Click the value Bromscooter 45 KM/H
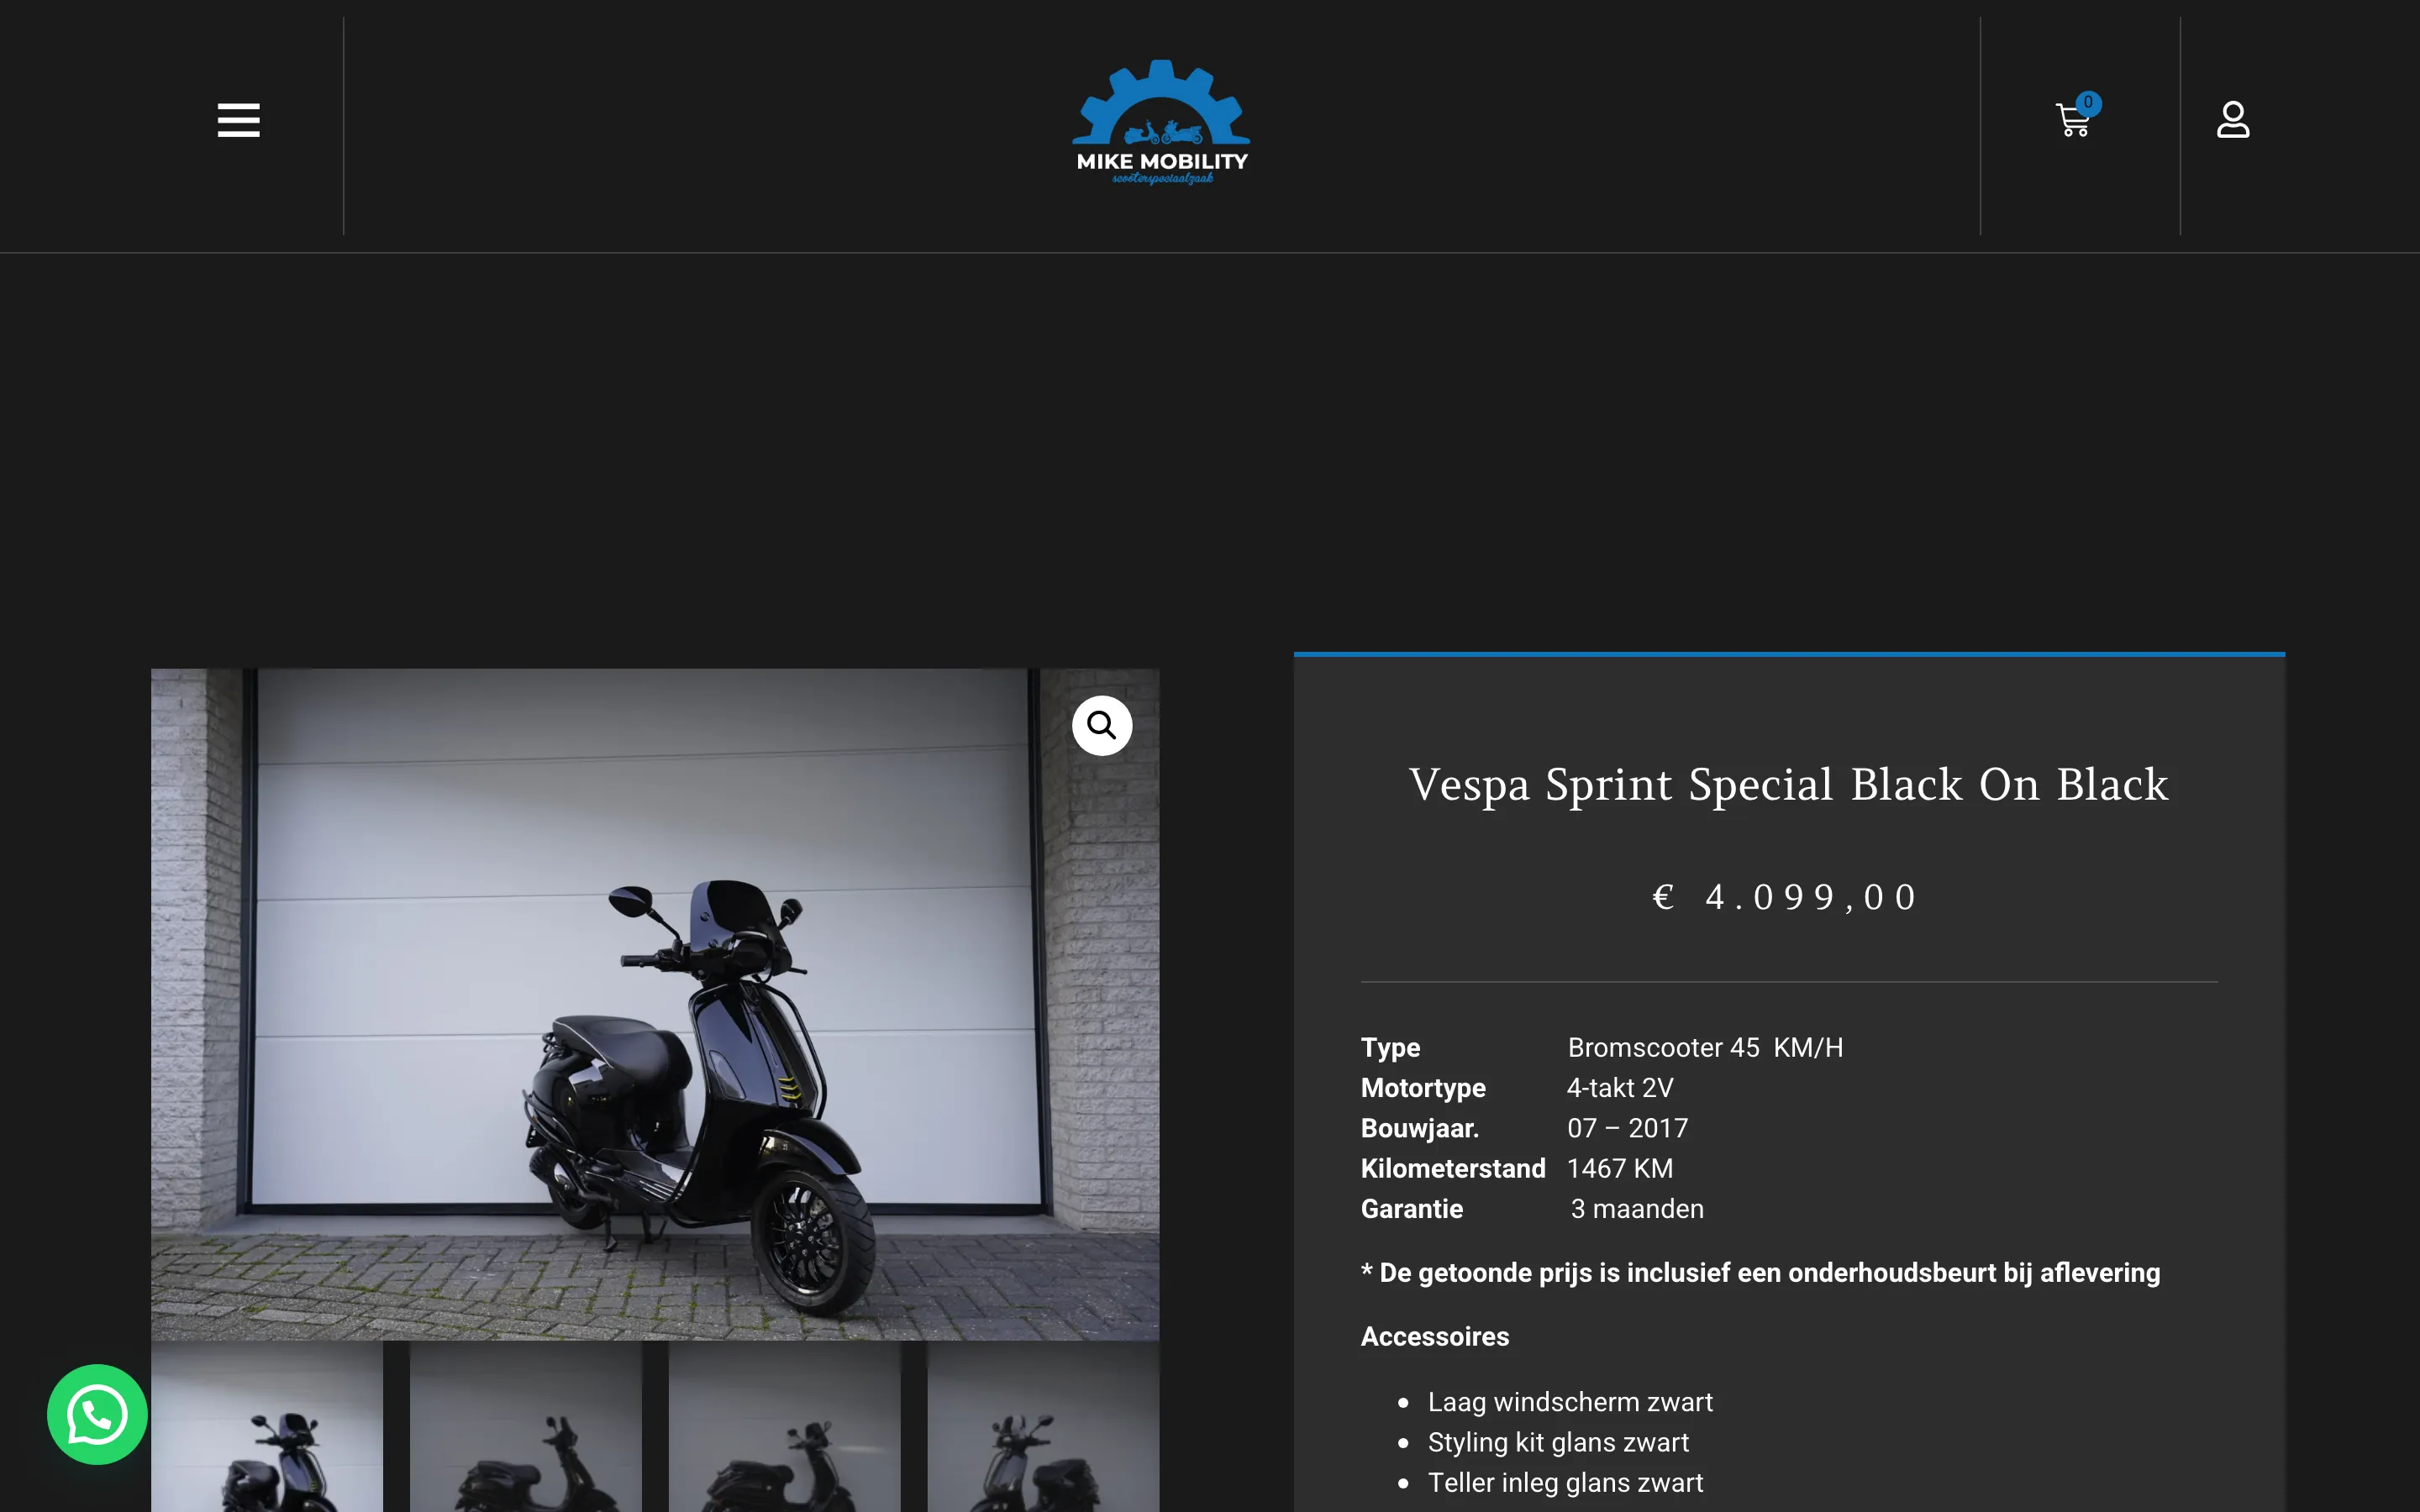Image resolution: width=2420 pixels, height=1512 pixels. tap(1705, 1047)
